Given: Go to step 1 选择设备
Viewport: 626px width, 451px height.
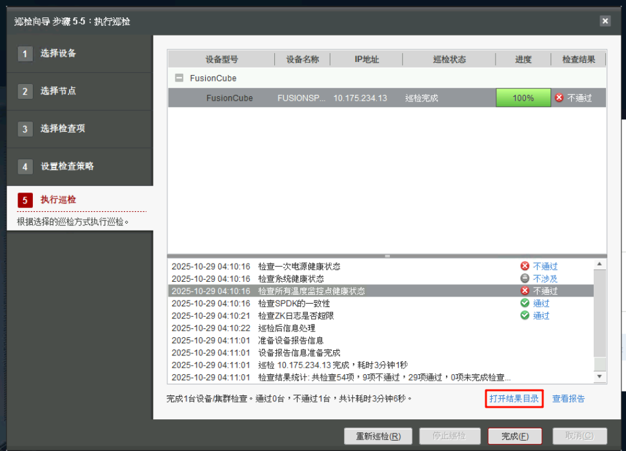Looking at the screenshot, I should click(x=58, y=54).
